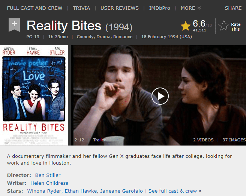Click the empty Rate This star

tap(224, 26)
